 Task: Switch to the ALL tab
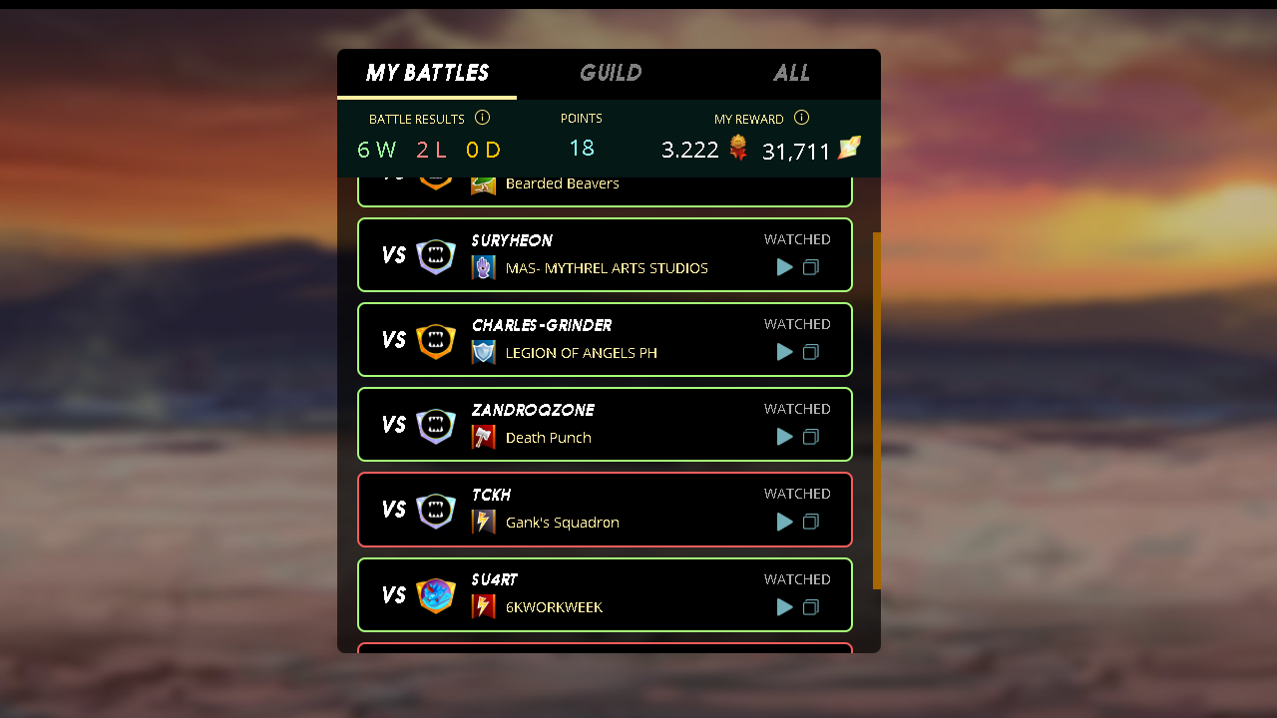tap(792, 73)
